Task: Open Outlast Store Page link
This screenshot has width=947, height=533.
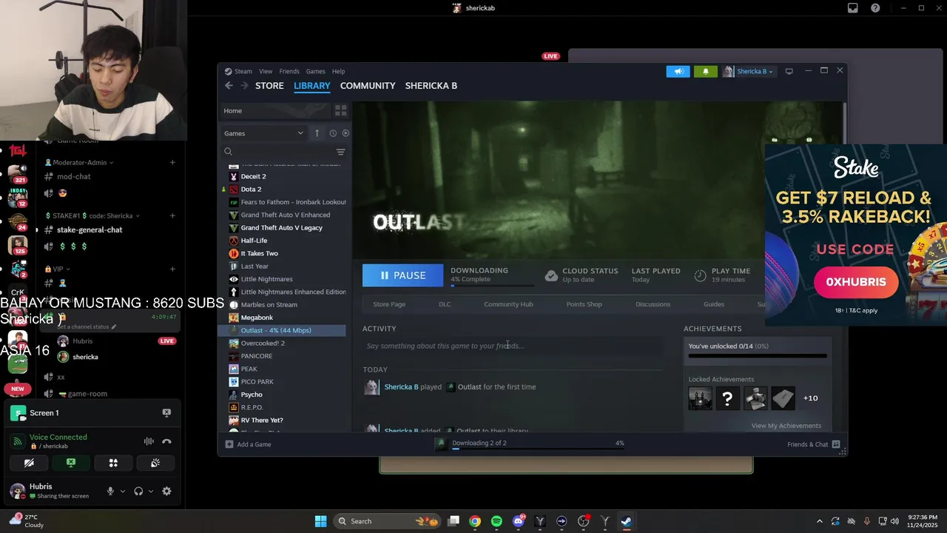Action: [389, 304]
